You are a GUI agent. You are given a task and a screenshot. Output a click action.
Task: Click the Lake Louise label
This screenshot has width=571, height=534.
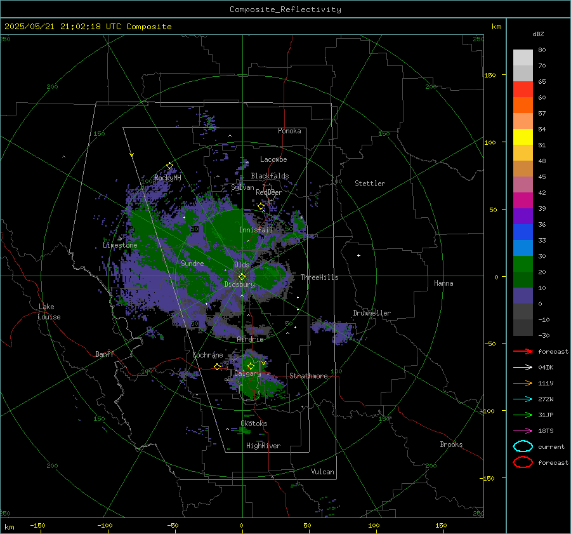pyautogui.click(x=49, y=312)
